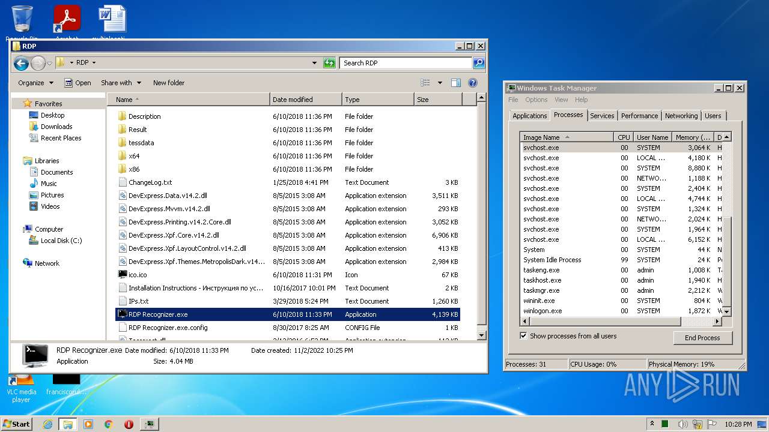Select DevExpress.Data.v14.2.dll file icon

pos(122,196)
